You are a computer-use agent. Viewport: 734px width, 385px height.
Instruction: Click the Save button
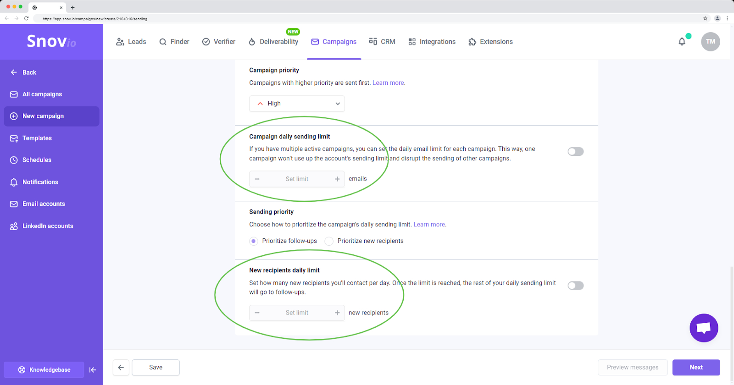[x=156, y=368]
